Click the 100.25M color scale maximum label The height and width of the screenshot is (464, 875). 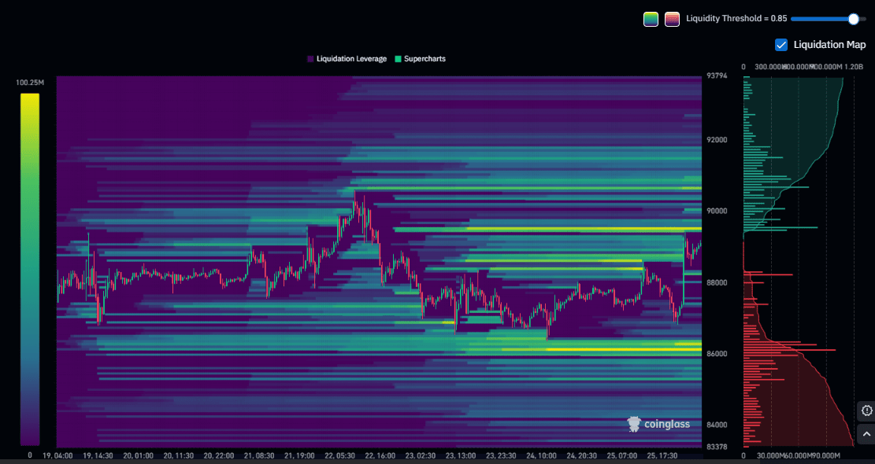point(30,83)
